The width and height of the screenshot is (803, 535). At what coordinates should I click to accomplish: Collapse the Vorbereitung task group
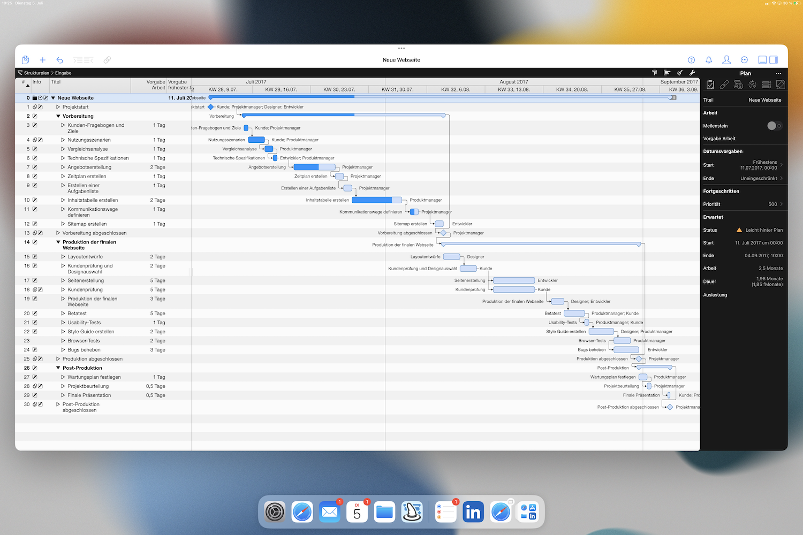[x=59, y=116]
